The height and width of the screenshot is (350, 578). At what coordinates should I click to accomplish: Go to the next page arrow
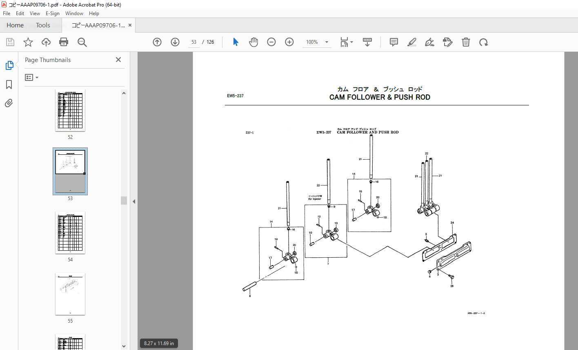coord(175,42)
